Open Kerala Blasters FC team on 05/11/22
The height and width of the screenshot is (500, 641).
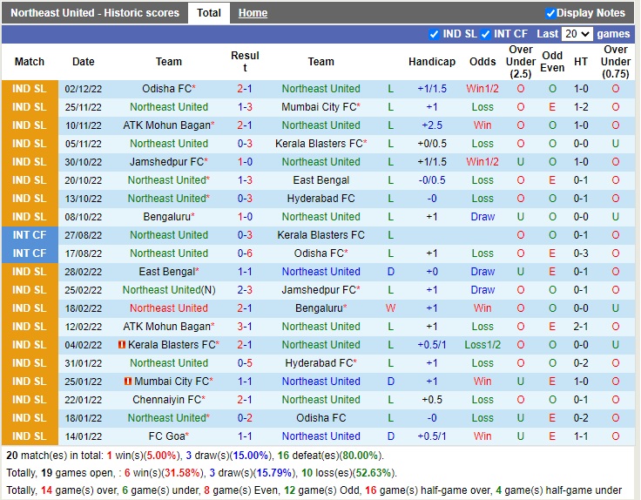point(320,144)
